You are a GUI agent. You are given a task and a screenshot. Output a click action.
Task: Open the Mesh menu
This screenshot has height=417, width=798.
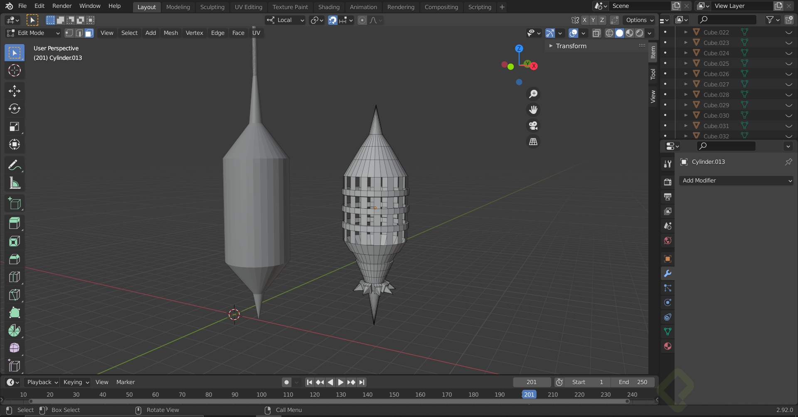170,33
